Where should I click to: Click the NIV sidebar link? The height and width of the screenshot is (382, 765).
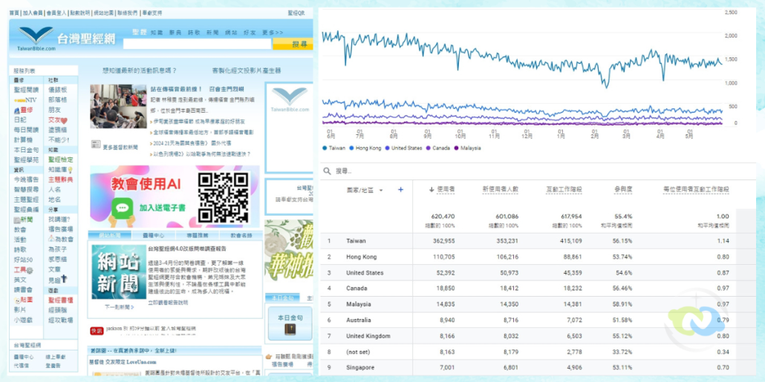26,100
